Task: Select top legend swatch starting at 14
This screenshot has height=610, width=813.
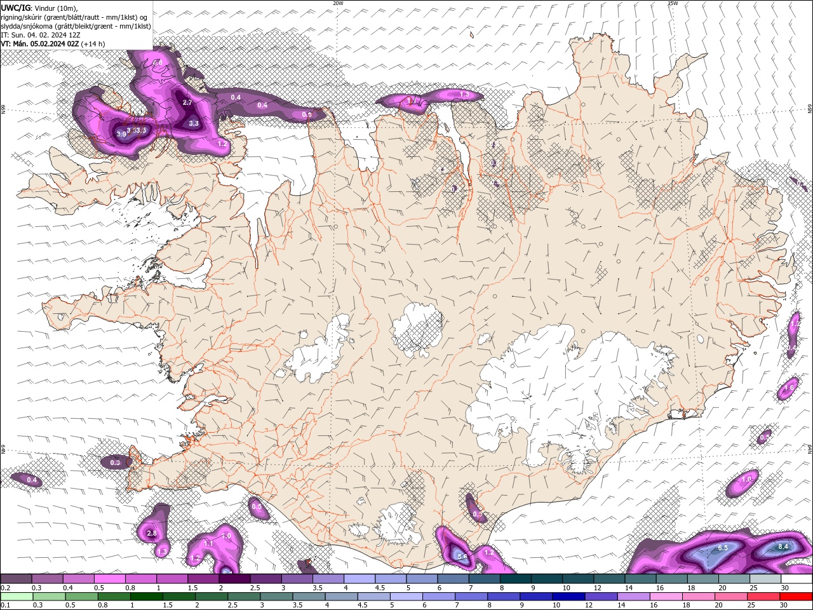Action: click(x=641, y=578)
